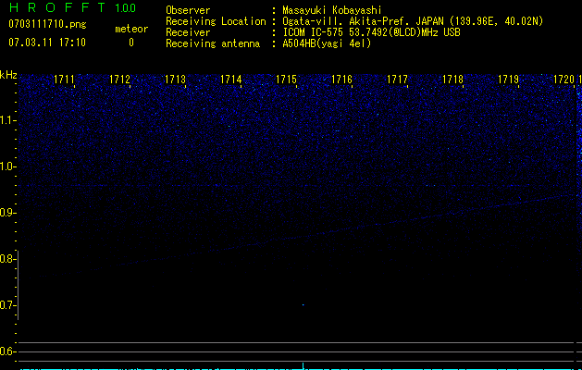Click the 0.7 kHz frequency label
Screen dimensions: 582x370
(x=8, y=305)
